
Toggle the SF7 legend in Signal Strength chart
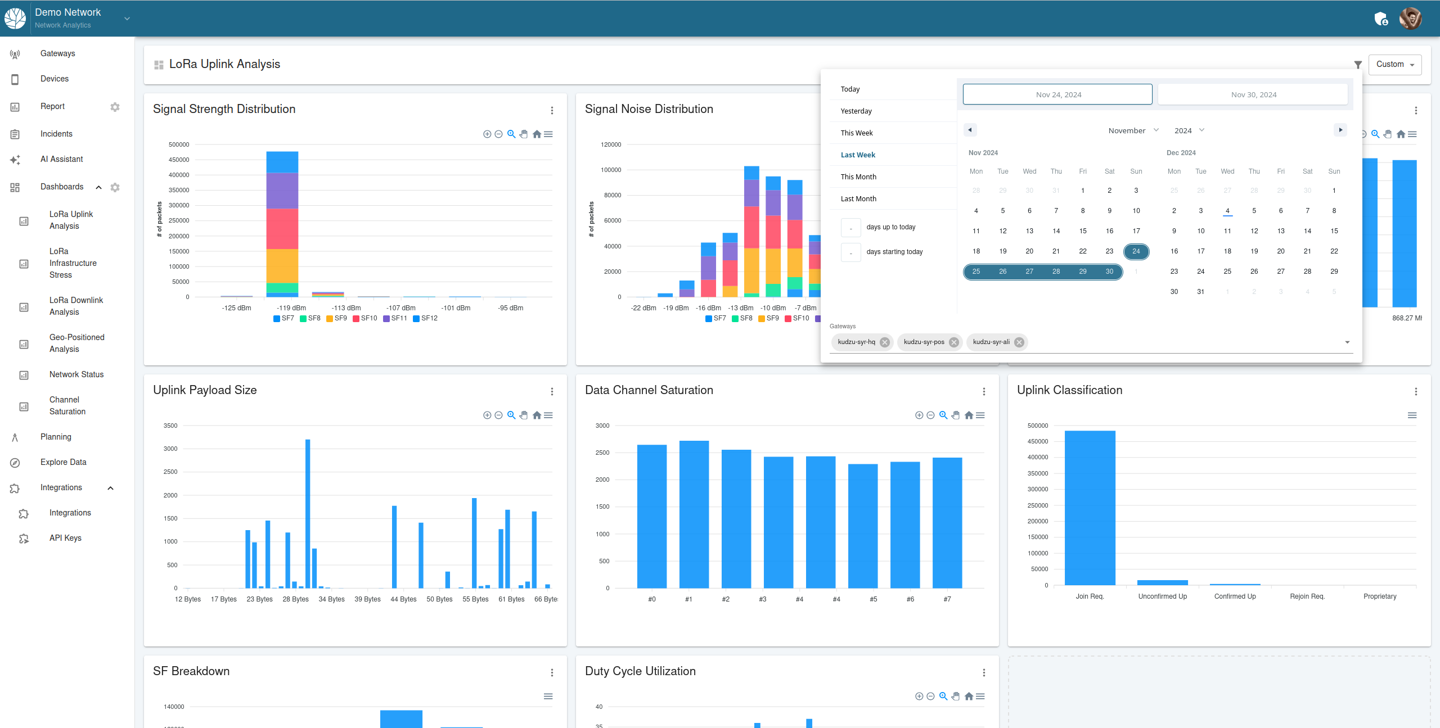283,318
